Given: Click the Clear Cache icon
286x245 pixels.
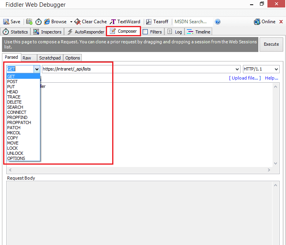Looking at the screenshot, I should point(77,22).
